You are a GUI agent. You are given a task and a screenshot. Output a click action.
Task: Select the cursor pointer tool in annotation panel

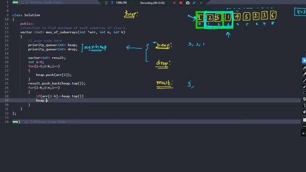click(x=304, y=61)
